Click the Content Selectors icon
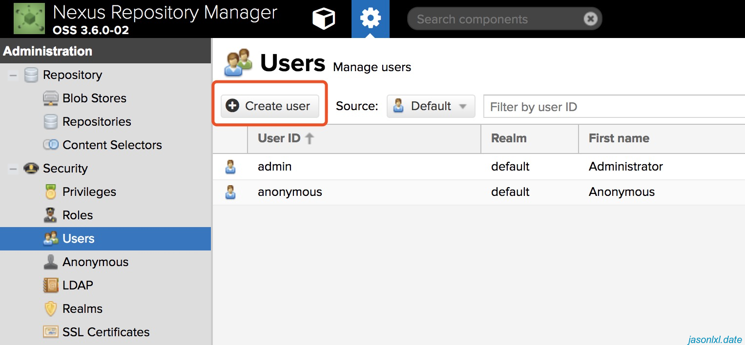 (51, 145)
